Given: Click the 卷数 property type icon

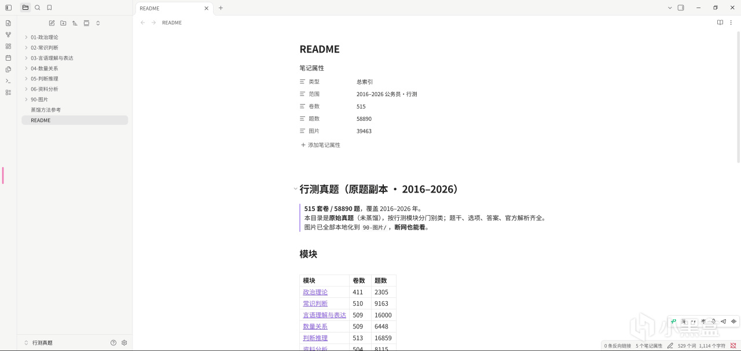Looking at the screenshot, I should click(x=302, y=106).
